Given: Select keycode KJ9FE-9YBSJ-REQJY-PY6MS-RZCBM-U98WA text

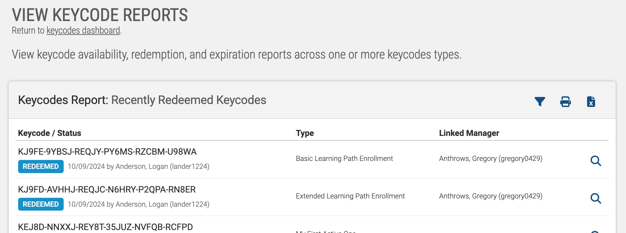Looking at the screenshot, I should pyautogui.click(x=107, y=152).
